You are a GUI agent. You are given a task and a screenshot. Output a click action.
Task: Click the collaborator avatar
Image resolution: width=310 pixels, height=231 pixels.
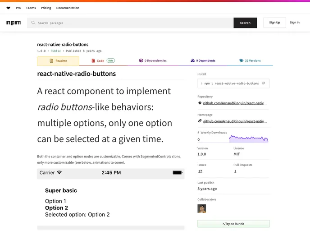point(201,208)
